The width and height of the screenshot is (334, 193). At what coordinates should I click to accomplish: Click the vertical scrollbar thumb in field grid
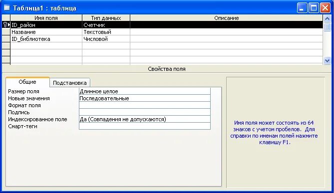pos(327,27)
